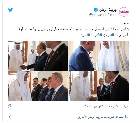The image size is (136, 123).
Task: Open the @al_watanQatar handle
Action: pos(103,15)
